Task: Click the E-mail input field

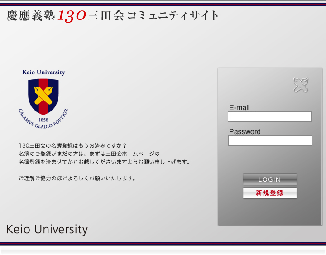Action: tap(269, 116)
